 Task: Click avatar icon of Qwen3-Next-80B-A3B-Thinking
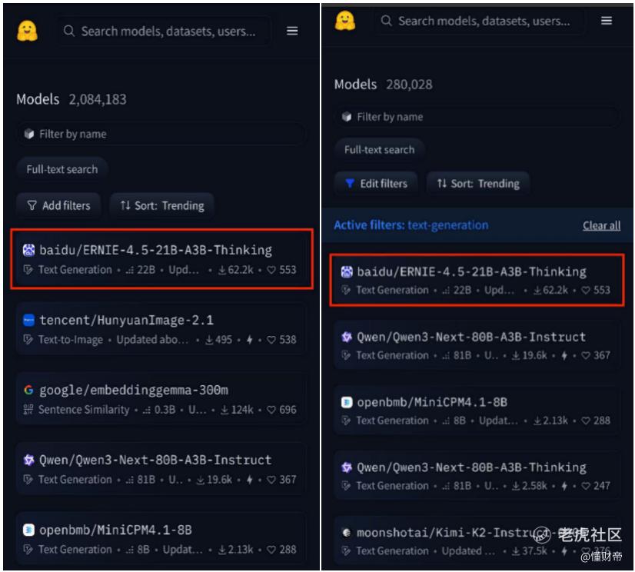[x=346, y=467]
